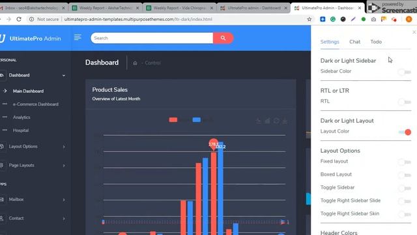417x235 pixels.
Task: Open e-Commerce Dashboard link
Action: (36, 104)
